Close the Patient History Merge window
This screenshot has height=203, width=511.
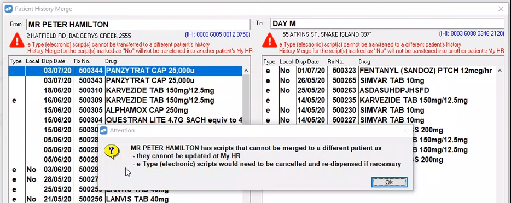pyautogui.click(x=501, y=9)
